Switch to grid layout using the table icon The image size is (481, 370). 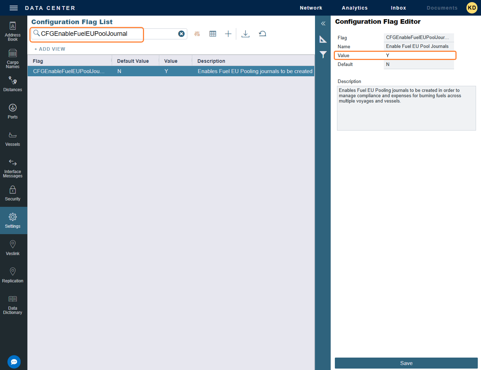pos(212,33)
